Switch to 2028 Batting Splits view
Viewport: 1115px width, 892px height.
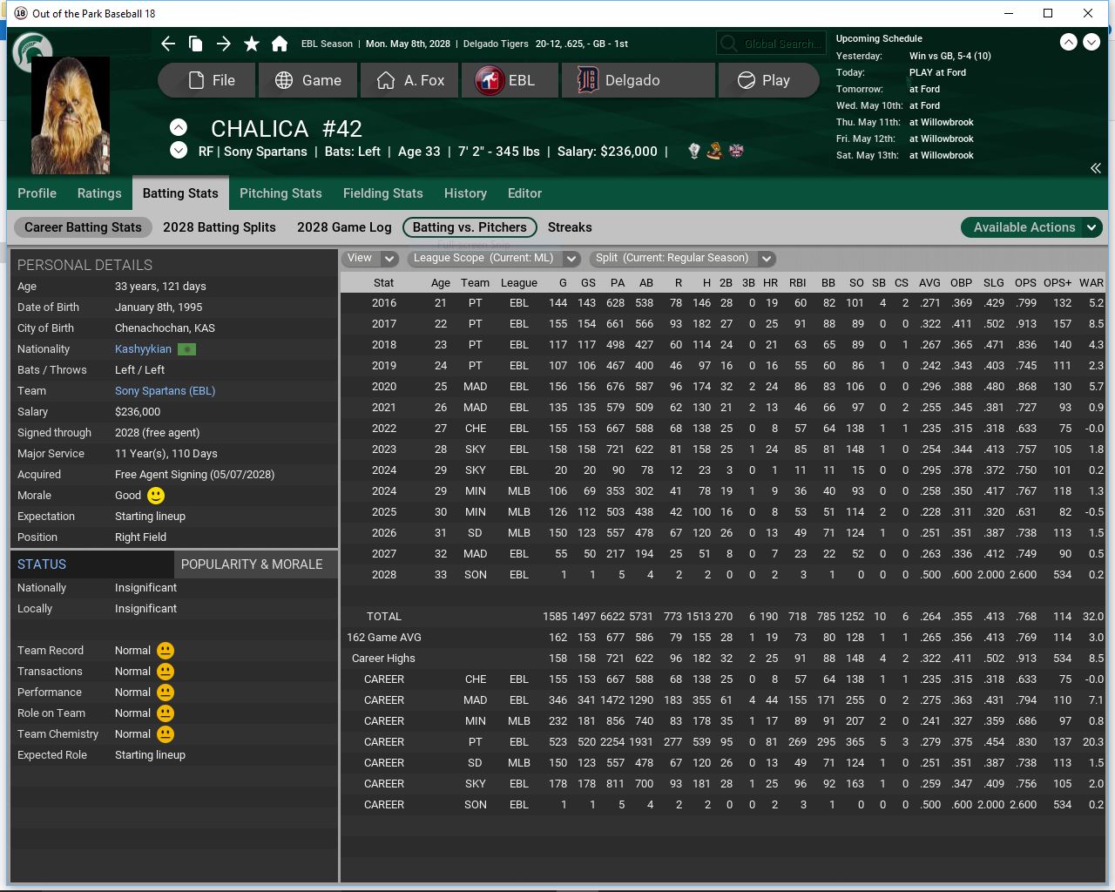pyautogui.click(x=220, y=227)
